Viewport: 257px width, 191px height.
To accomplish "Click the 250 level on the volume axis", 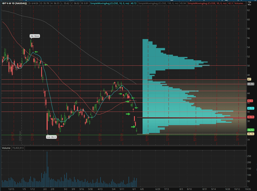I will pos(249,156).
